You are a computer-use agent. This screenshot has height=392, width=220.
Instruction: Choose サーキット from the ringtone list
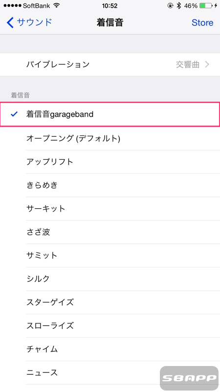(x=110, y=209)
